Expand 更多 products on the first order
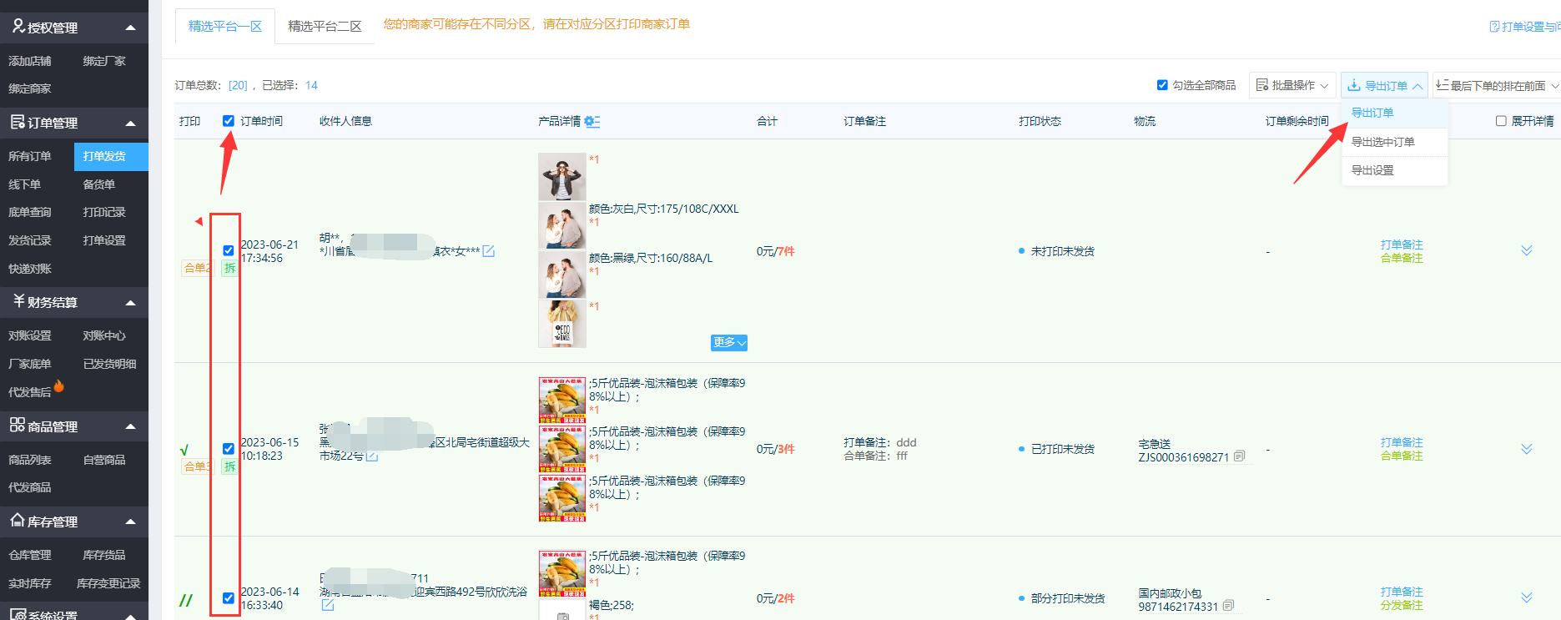Screen dimensions: 1561x620 coord(728,343)
